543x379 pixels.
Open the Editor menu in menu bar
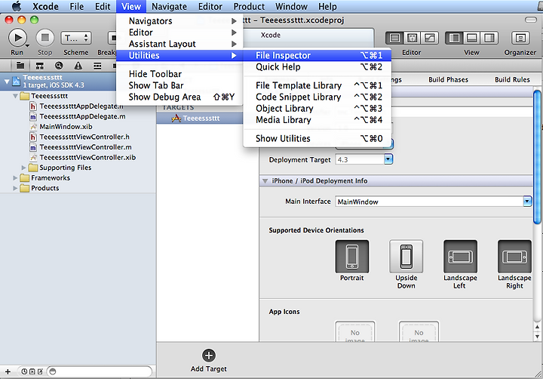point(210,7)
